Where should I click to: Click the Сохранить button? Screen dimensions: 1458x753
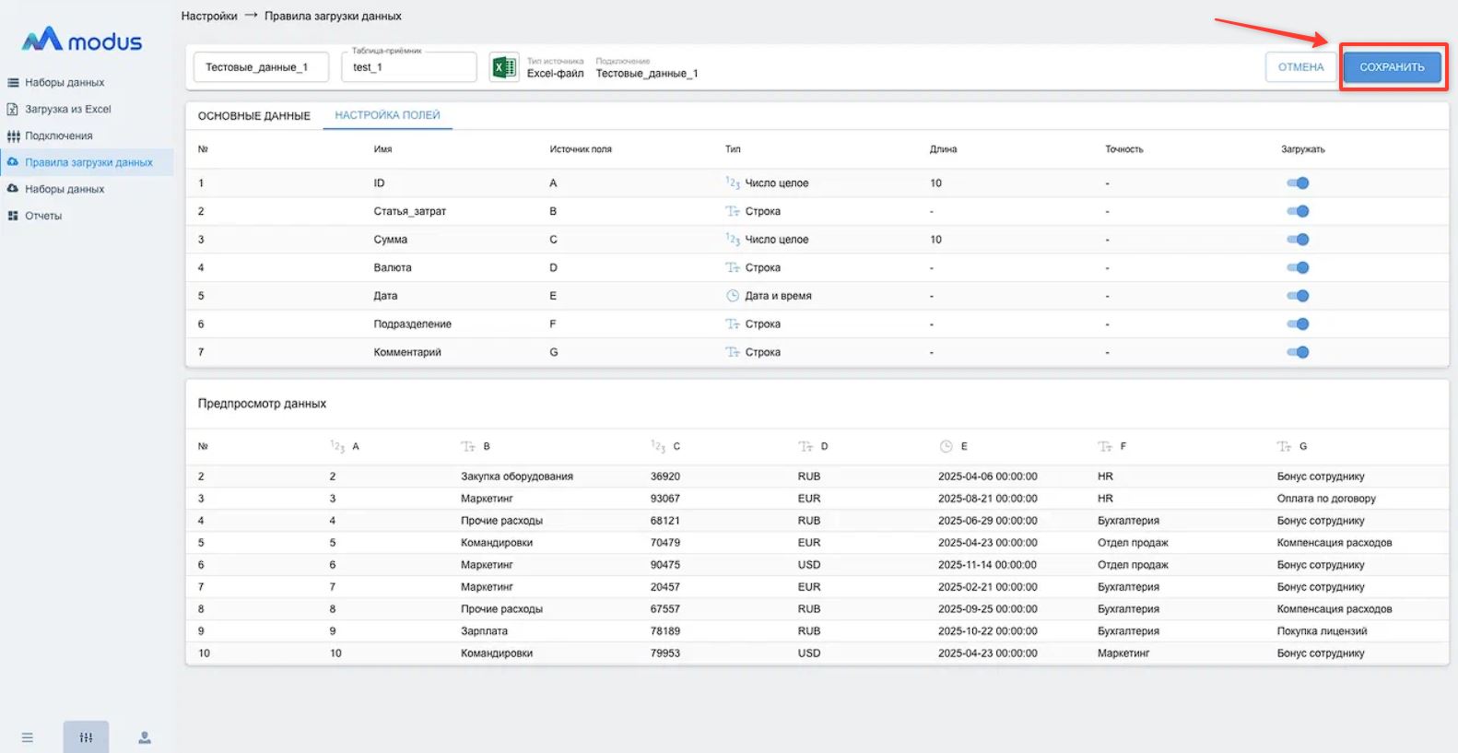(1392, 67)
